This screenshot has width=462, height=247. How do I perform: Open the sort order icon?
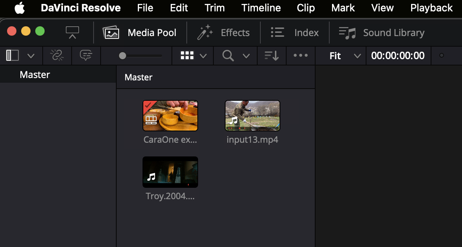click(272, 56)
